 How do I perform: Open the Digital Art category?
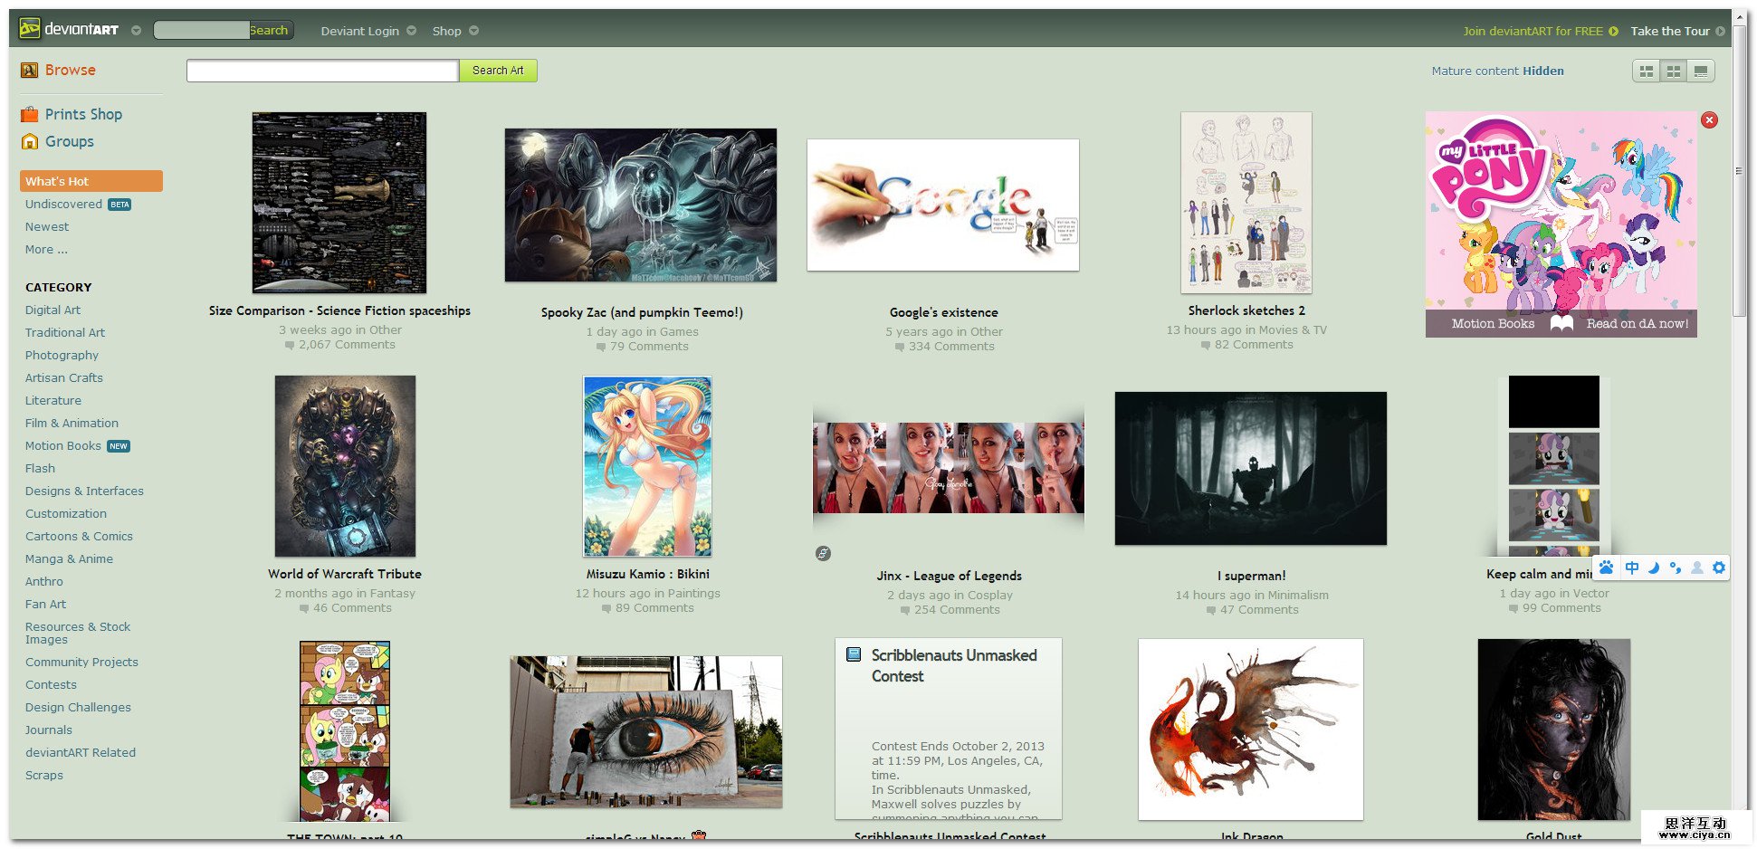tap(53, 310)
